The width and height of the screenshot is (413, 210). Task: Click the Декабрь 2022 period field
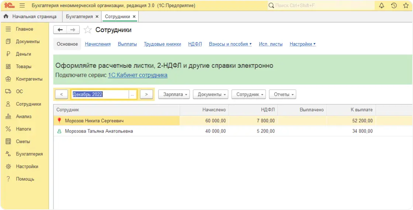pos(100,94)
